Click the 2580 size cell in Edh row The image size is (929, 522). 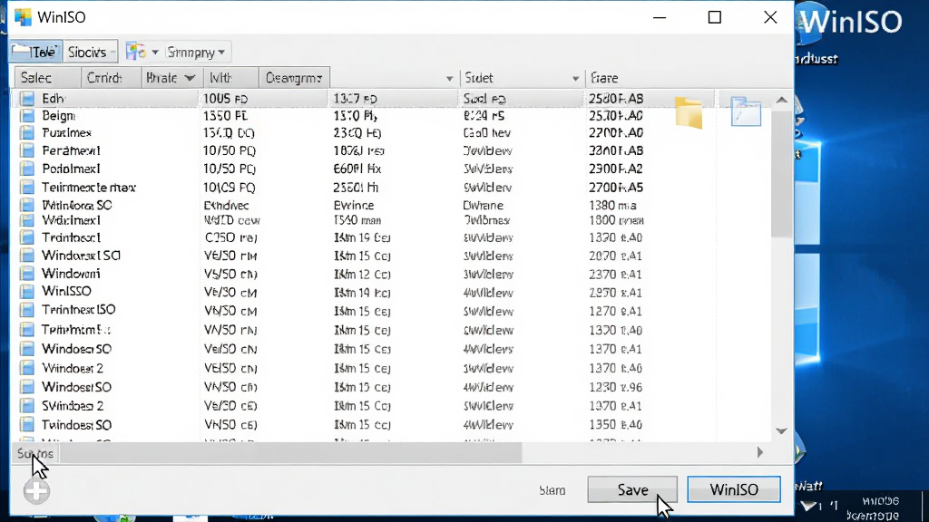click(616, 99)
